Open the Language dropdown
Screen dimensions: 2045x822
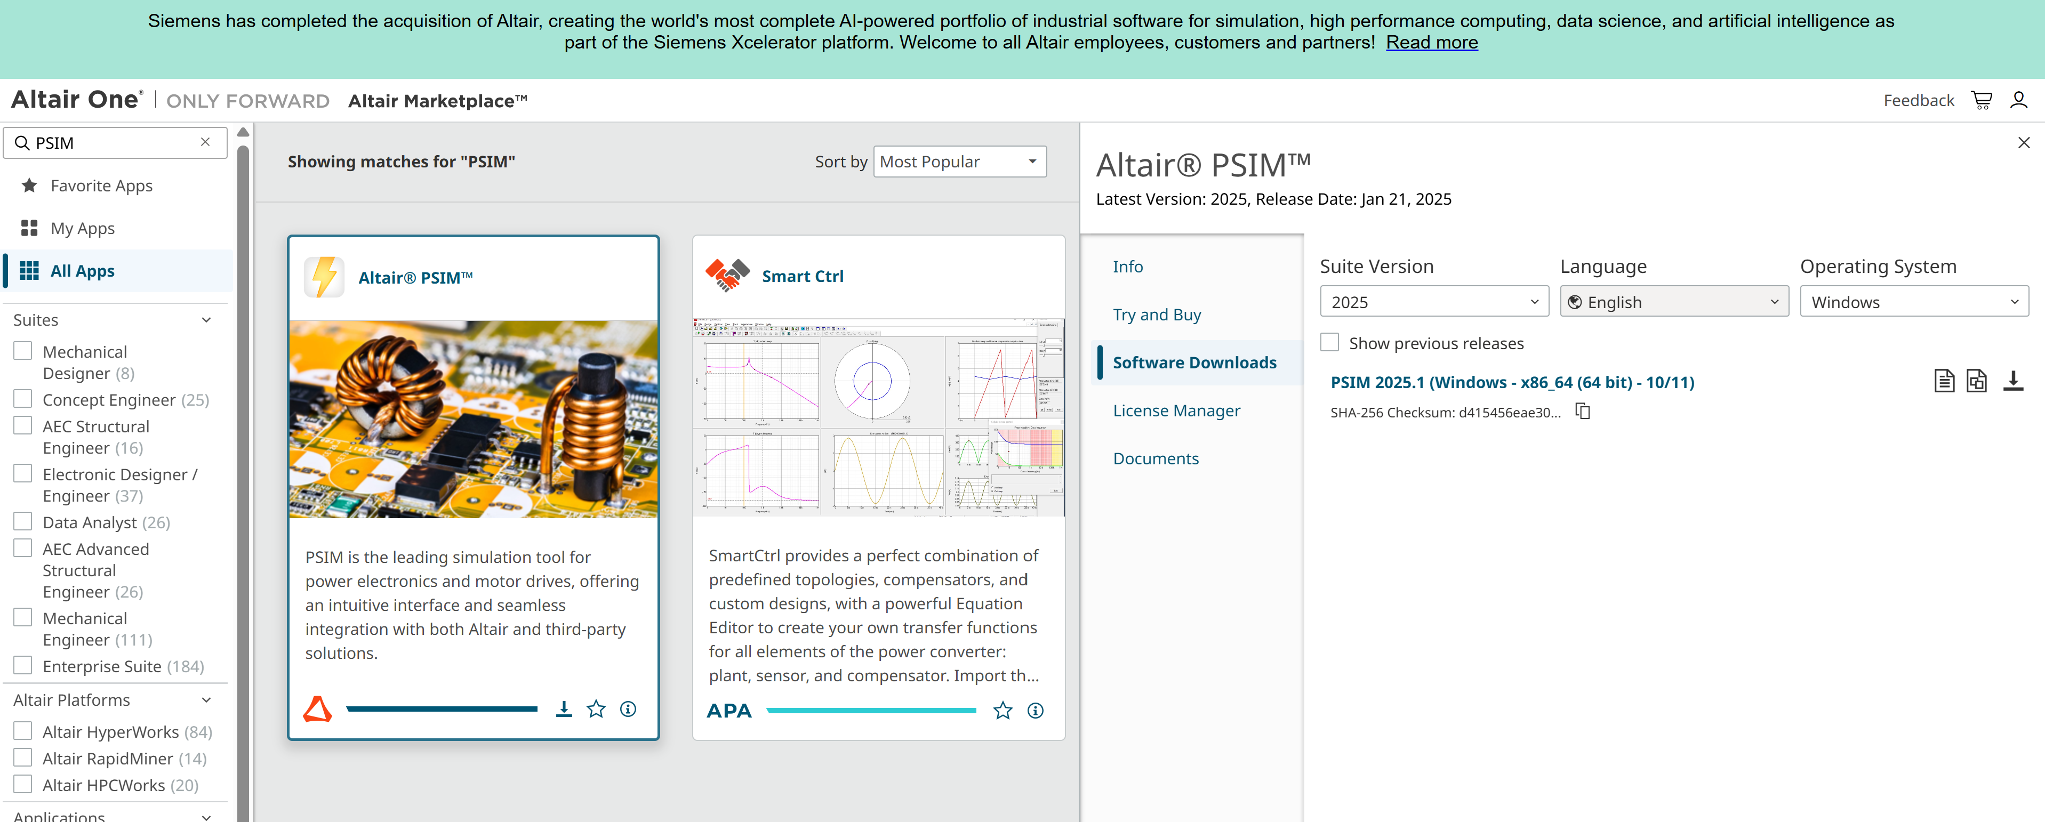1673,302
